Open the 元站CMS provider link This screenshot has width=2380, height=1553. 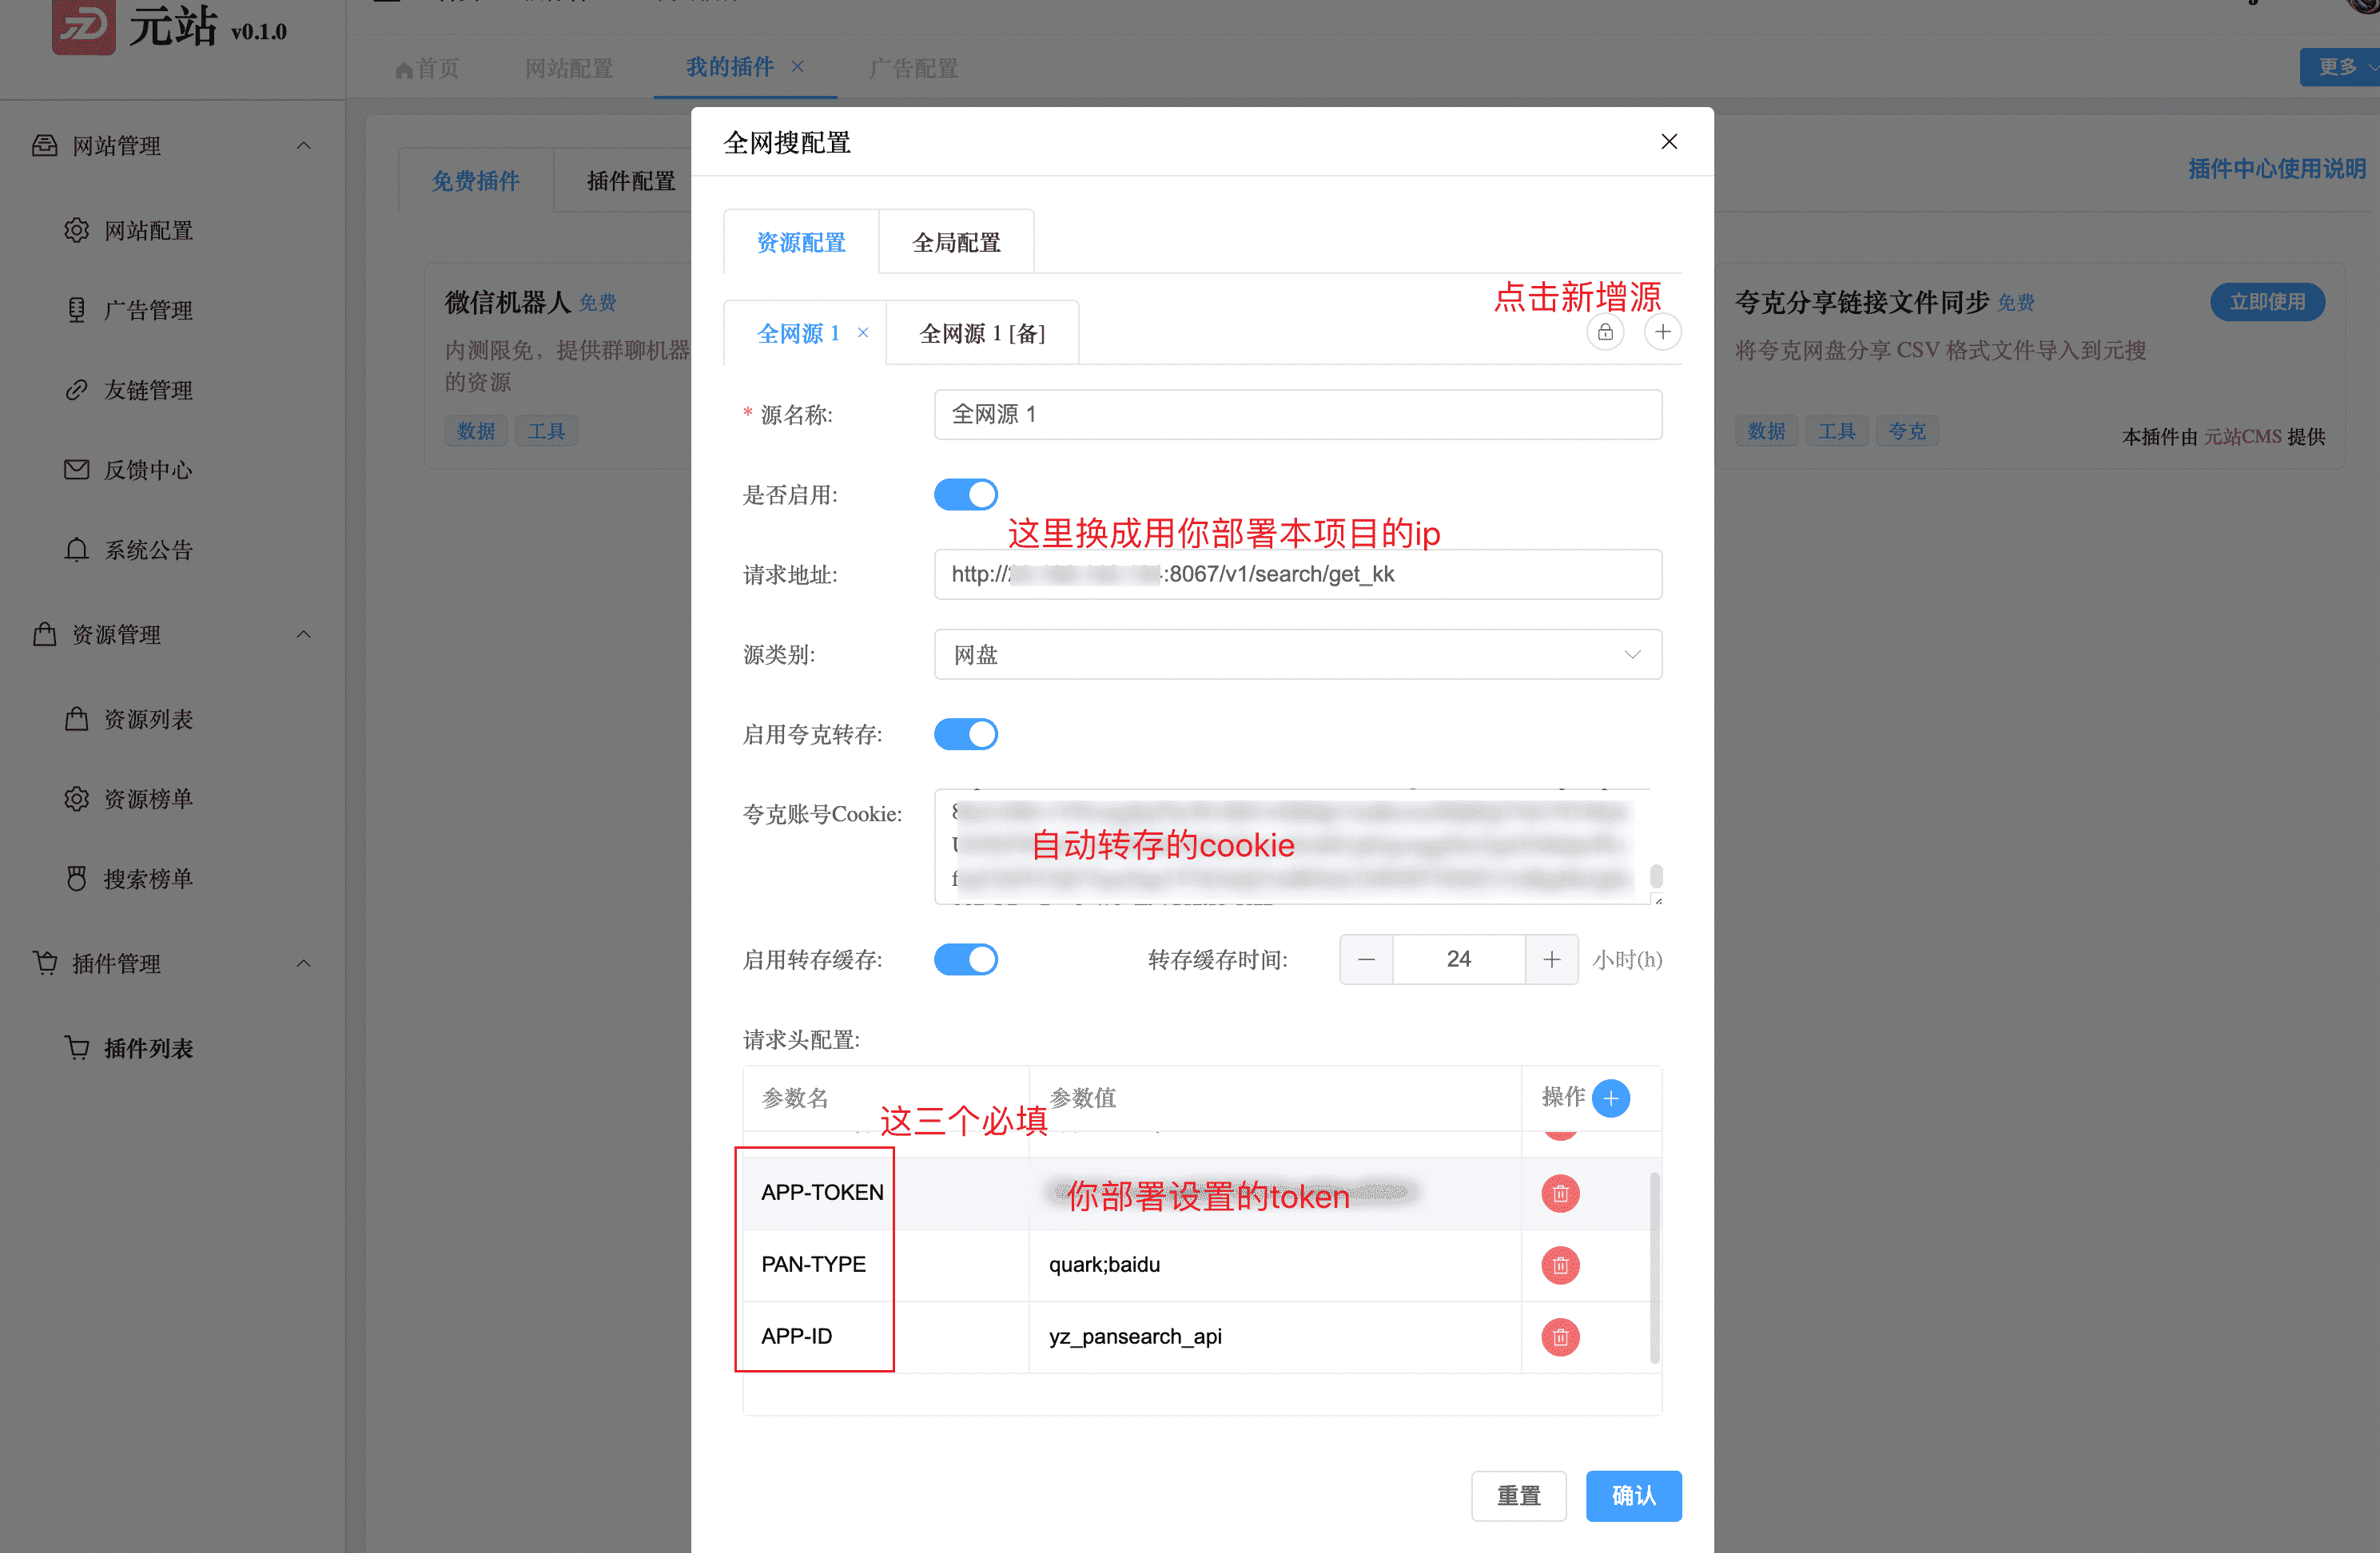pyautogui.click(x=2242, y=437)
